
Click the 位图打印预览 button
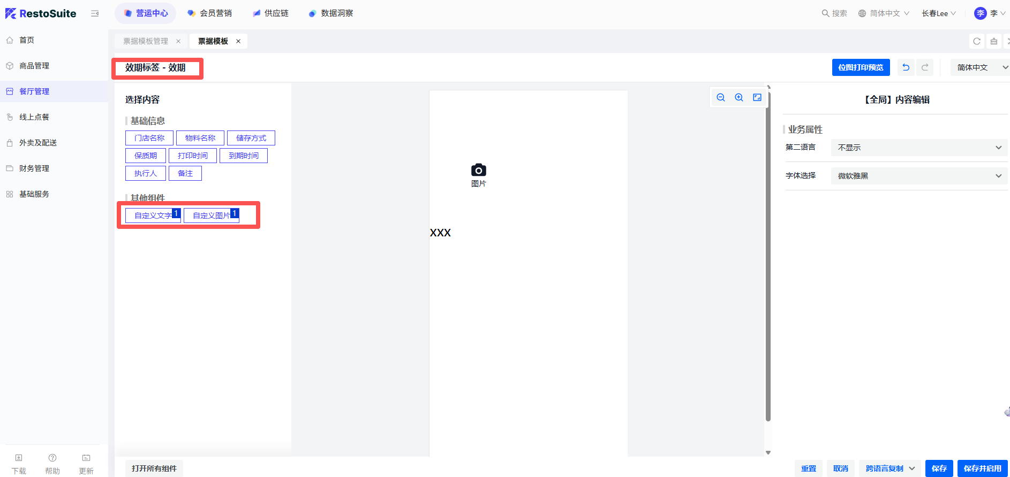861,67
